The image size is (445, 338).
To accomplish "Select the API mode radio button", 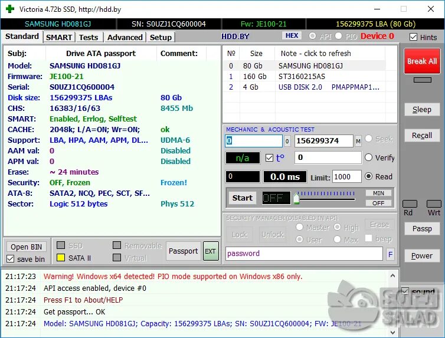I will point(312,36).
